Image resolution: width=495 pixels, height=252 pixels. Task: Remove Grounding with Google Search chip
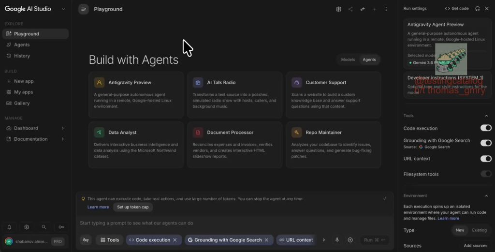[266, 240]
